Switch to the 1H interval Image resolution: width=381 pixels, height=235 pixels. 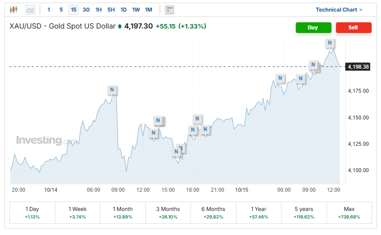tap(99, 9)
